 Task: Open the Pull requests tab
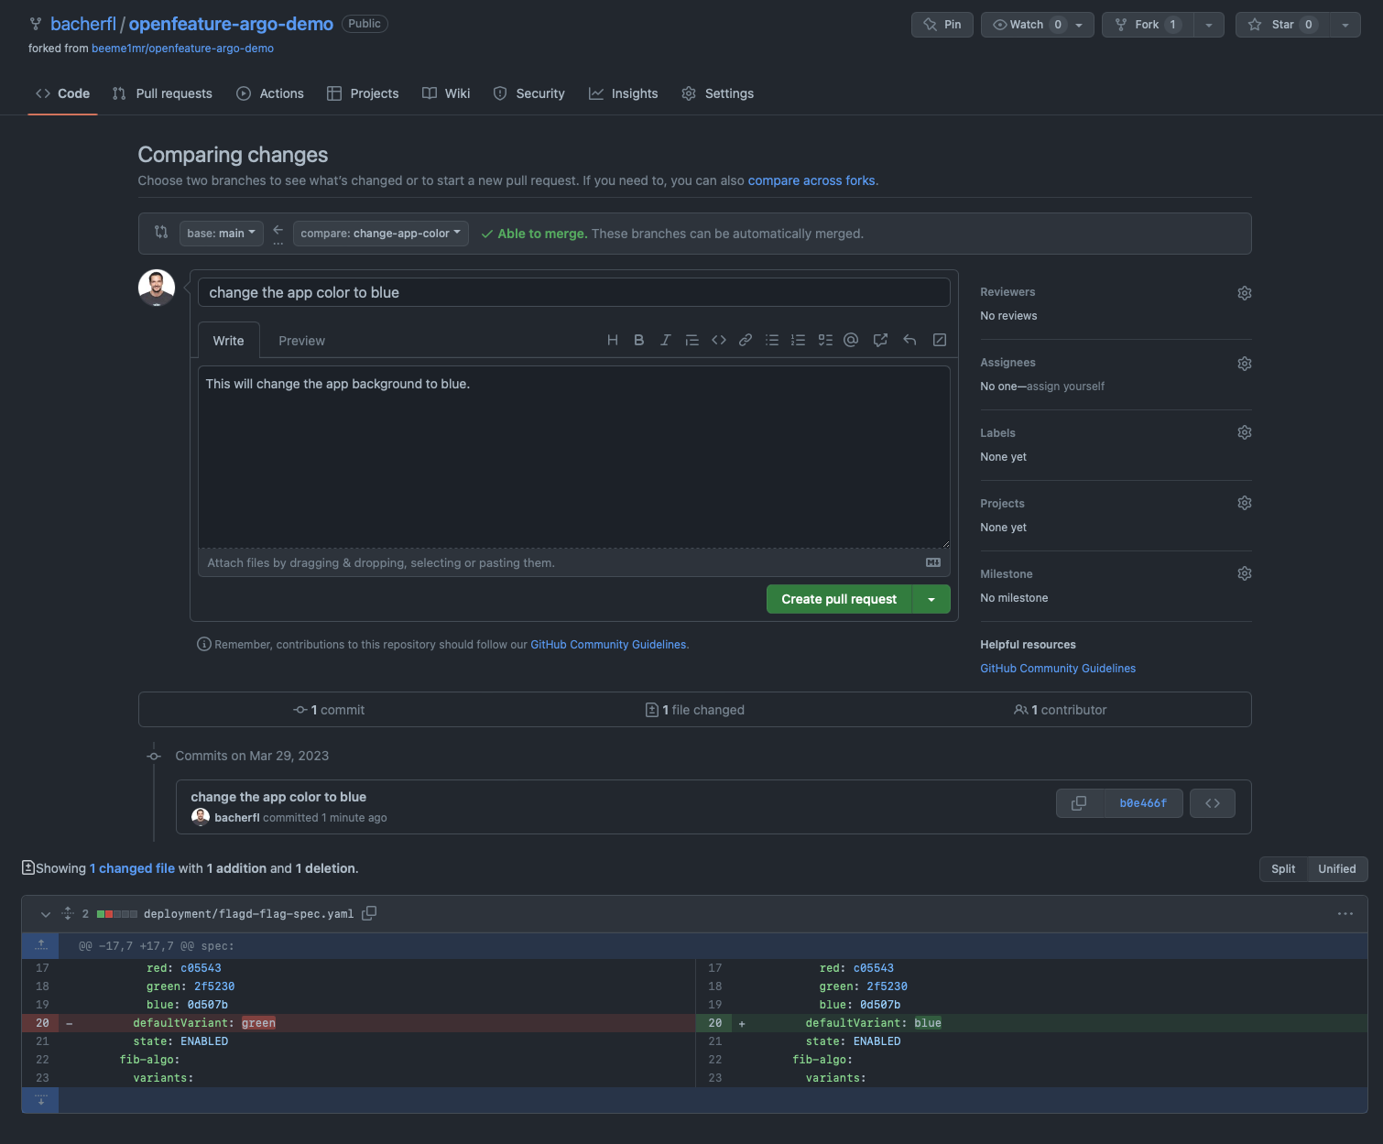pyautogui.click(x=162, y=93)
